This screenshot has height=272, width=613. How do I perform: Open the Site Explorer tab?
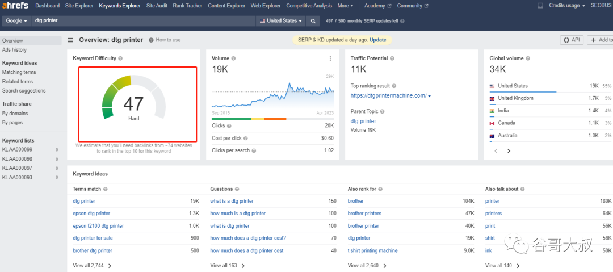79,6
